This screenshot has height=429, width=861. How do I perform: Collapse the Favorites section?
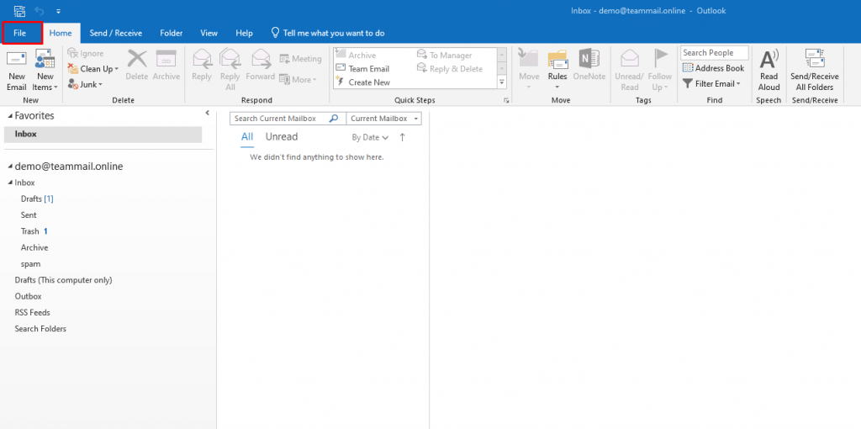9,116
